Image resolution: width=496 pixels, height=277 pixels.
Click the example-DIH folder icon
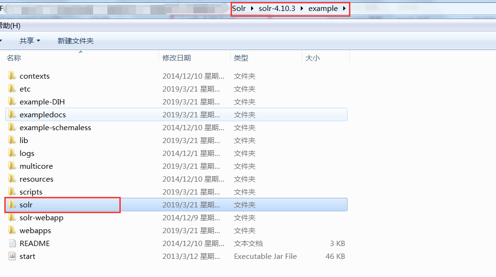12,102
